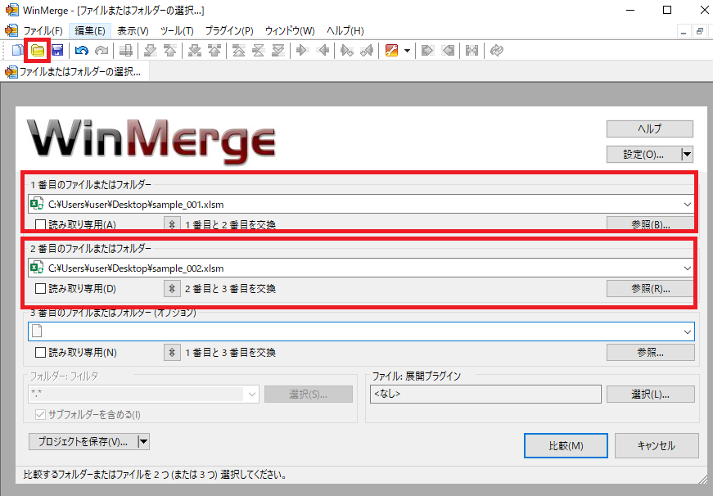This screenshot has height=496, width=713.
Task: Click the Undo arrow icon
Action: [81, 50]
